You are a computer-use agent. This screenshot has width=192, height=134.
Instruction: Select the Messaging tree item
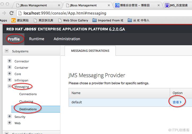pos(22,87)
